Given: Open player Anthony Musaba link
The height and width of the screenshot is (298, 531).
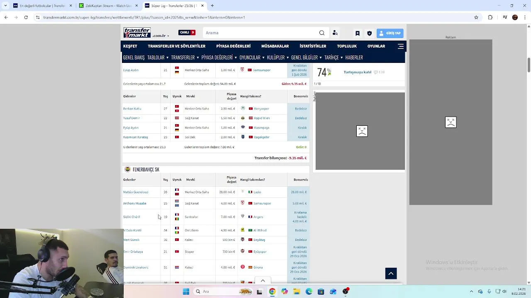Looking at the screenshot, I should [x=134, y=203].
